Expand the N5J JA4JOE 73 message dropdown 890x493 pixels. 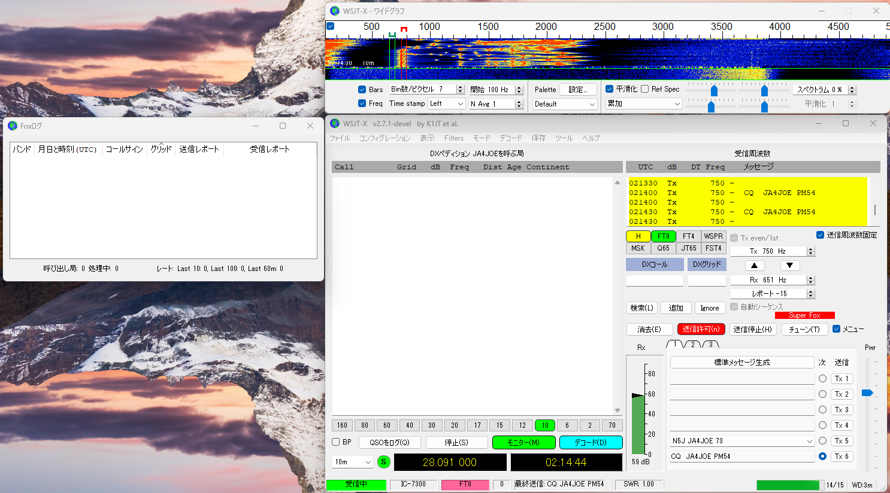tap(742, 441)
